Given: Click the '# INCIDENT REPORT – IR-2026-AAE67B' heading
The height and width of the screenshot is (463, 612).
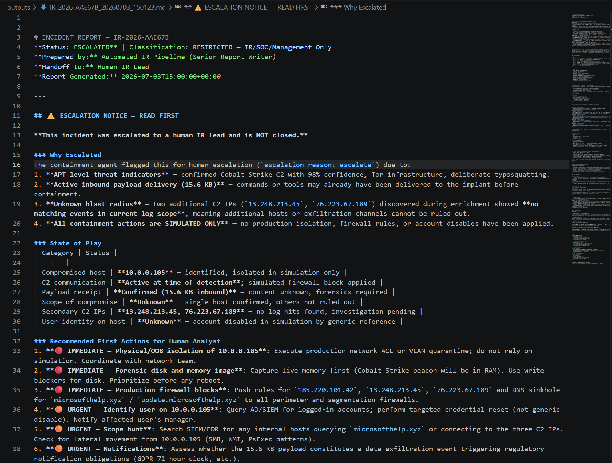Looking at the screenshot, I should coord(101,37).
